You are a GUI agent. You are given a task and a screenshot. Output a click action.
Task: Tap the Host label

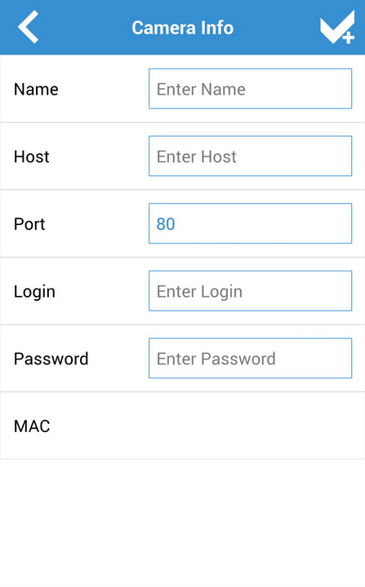pyautogui.click(x=32, y=157)
